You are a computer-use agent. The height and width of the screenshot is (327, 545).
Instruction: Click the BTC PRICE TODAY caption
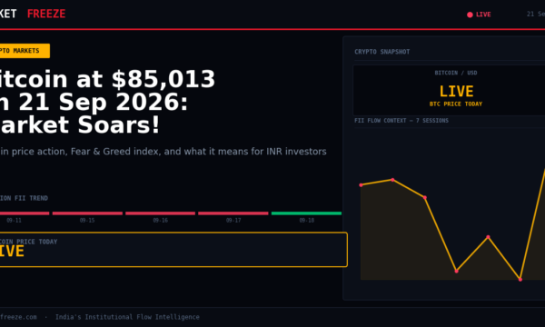[456, 104]
